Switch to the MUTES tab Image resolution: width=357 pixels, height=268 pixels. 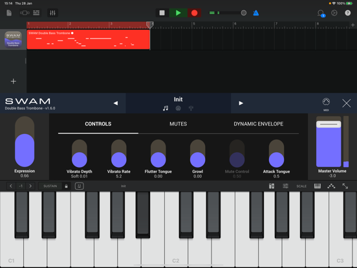[x=178, y=124]
